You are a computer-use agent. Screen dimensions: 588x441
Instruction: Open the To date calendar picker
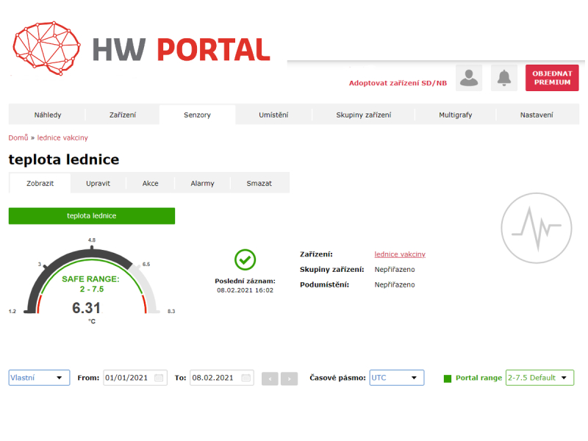pos(246,378)
